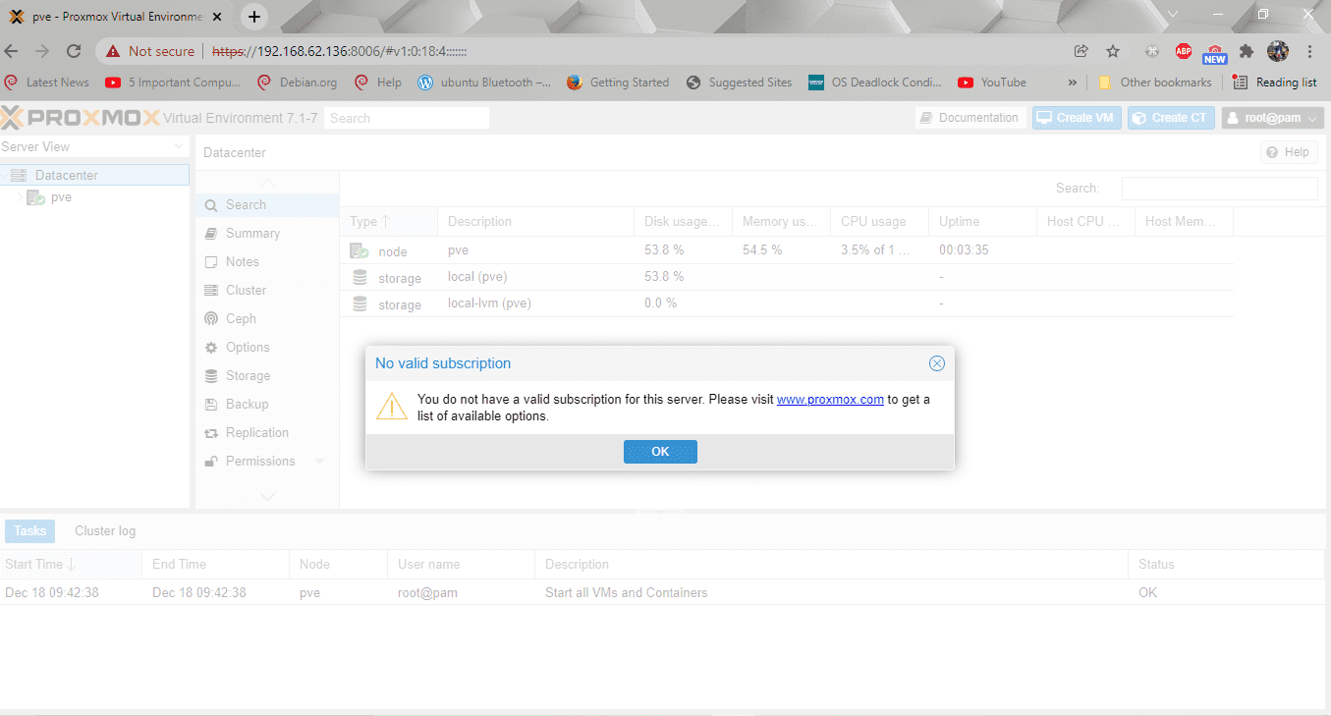
Task: Open the Search menu item
Action: 267,204
